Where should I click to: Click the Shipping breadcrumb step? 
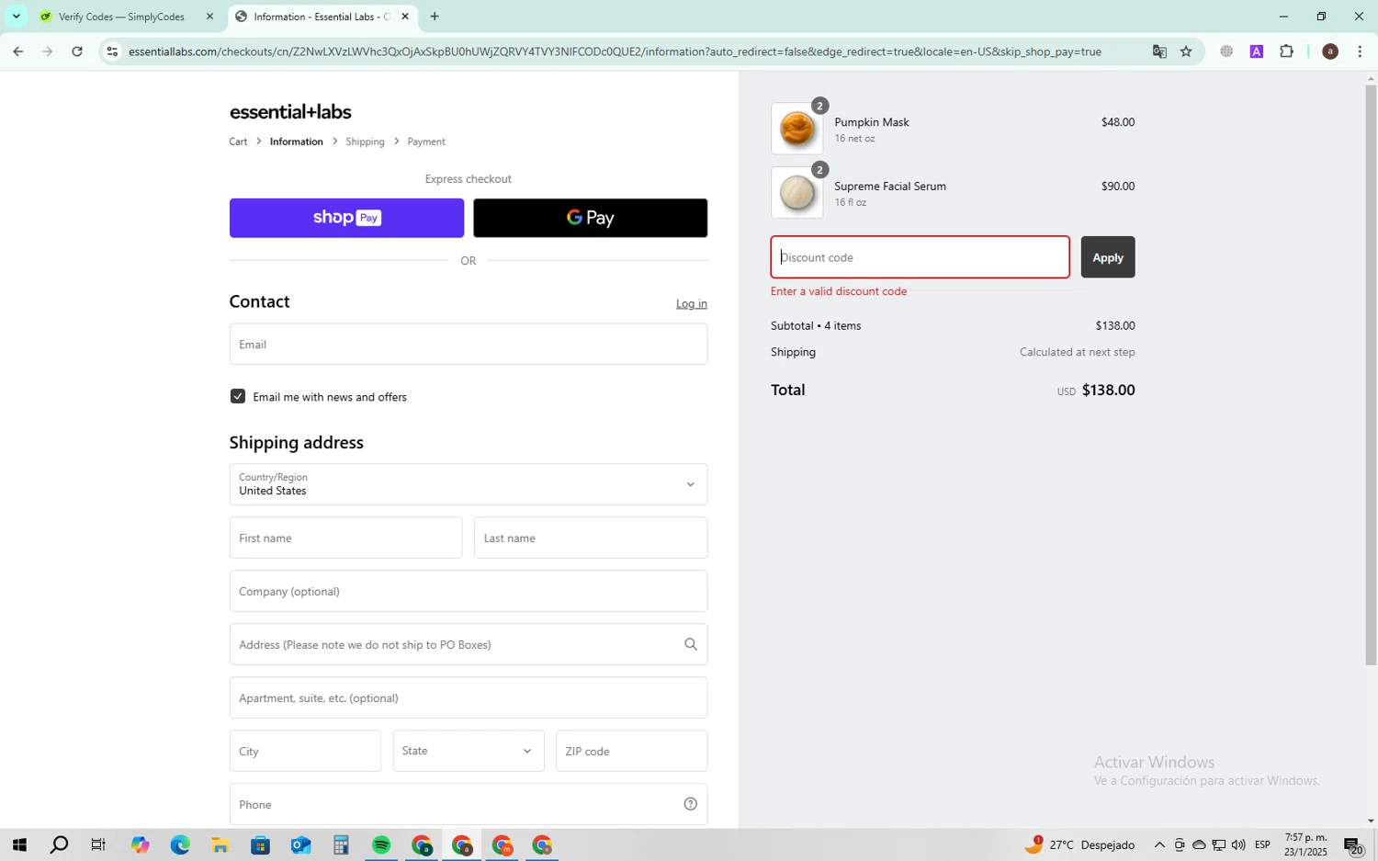pos(365,142)
